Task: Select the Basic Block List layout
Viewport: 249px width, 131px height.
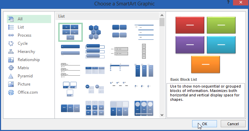Action: [x=71, y=32]
